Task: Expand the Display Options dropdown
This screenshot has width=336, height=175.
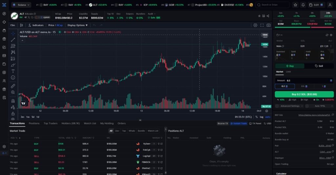Action: coord(77,25)
